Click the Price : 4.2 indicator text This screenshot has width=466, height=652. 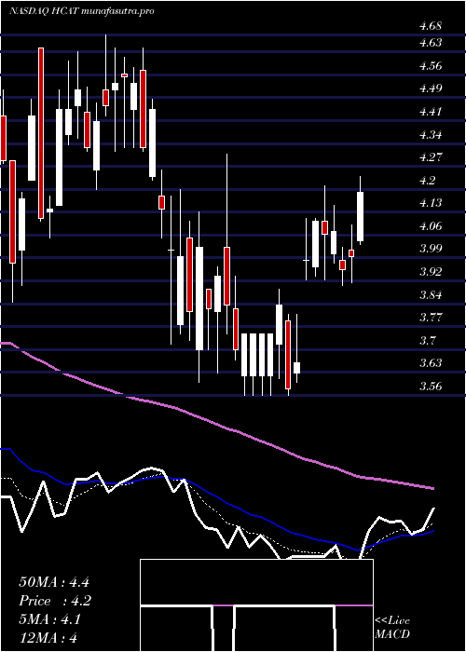click(x=55, y=601)
